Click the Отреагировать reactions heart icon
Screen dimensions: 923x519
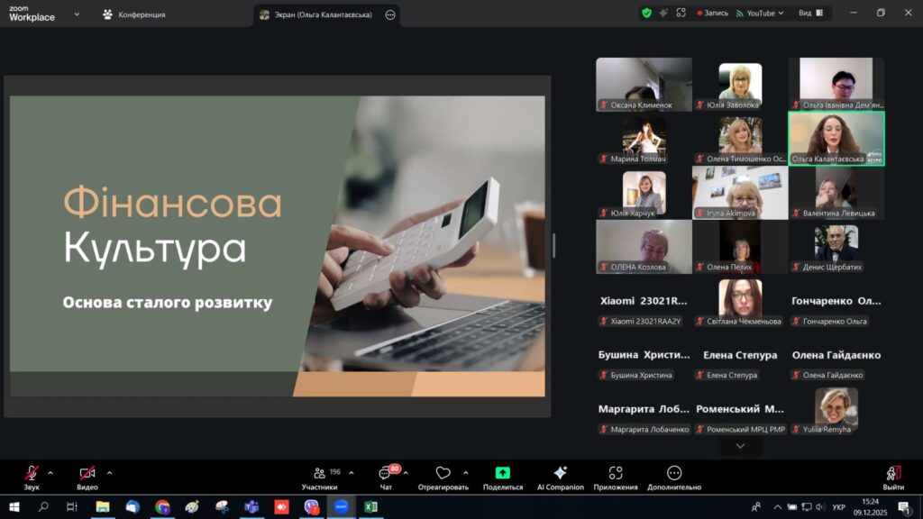point(443,474)
